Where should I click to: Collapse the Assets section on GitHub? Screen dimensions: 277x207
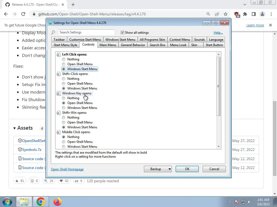point(23,128)
